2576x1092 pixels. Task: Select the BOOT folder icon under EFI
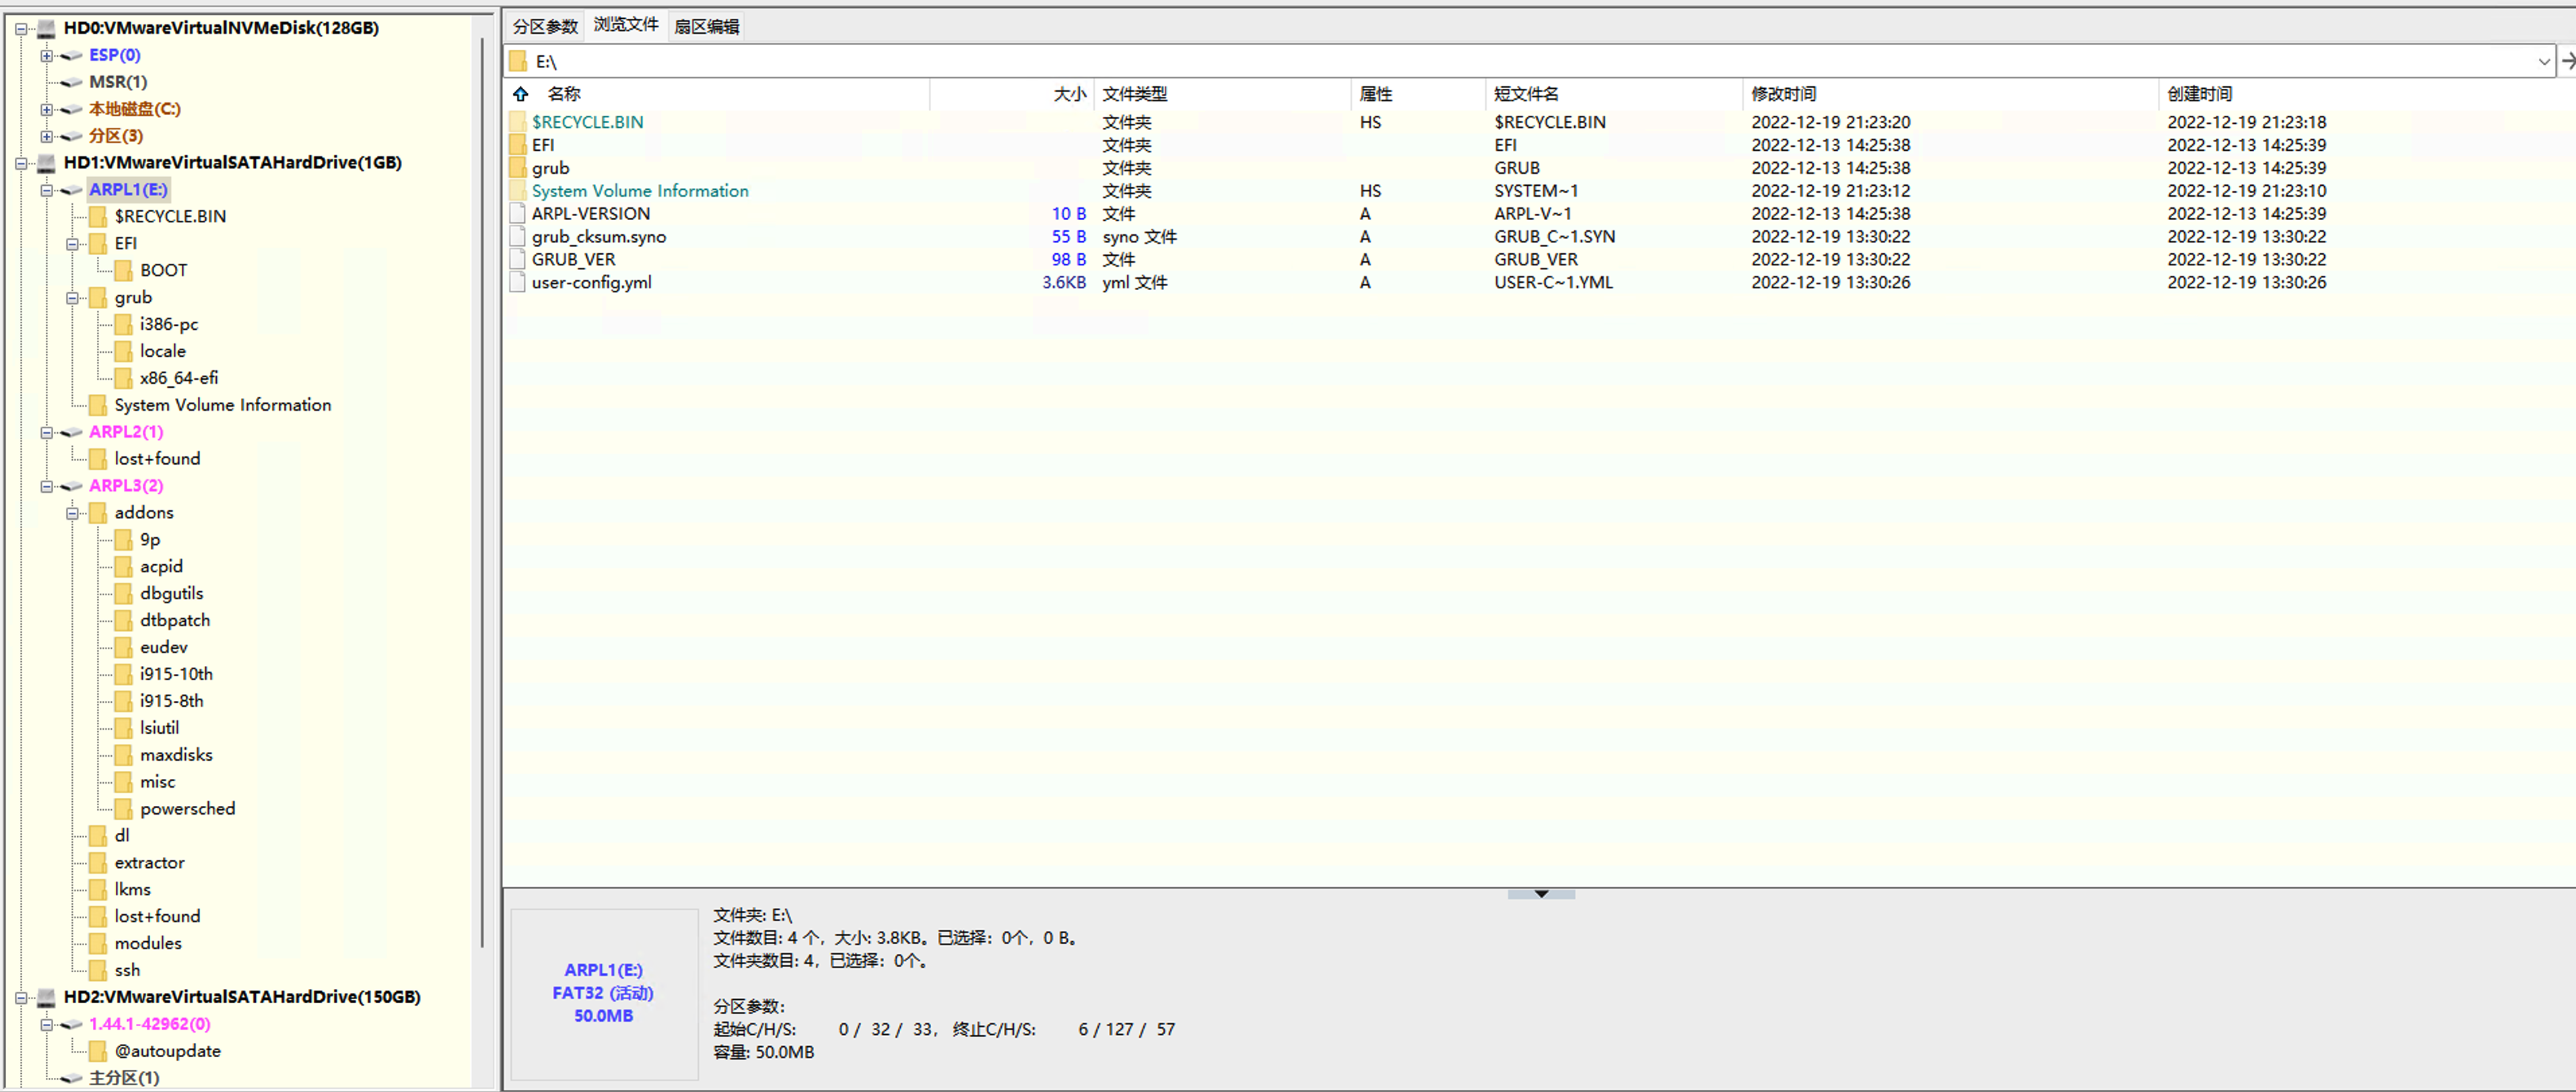point(123,270)
